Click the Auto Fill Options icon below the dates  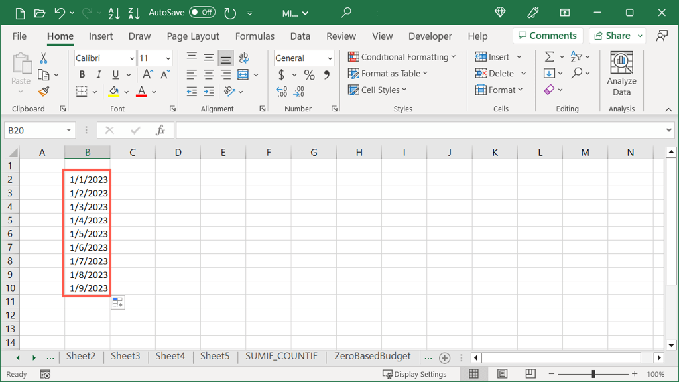[x=118, y=302]
